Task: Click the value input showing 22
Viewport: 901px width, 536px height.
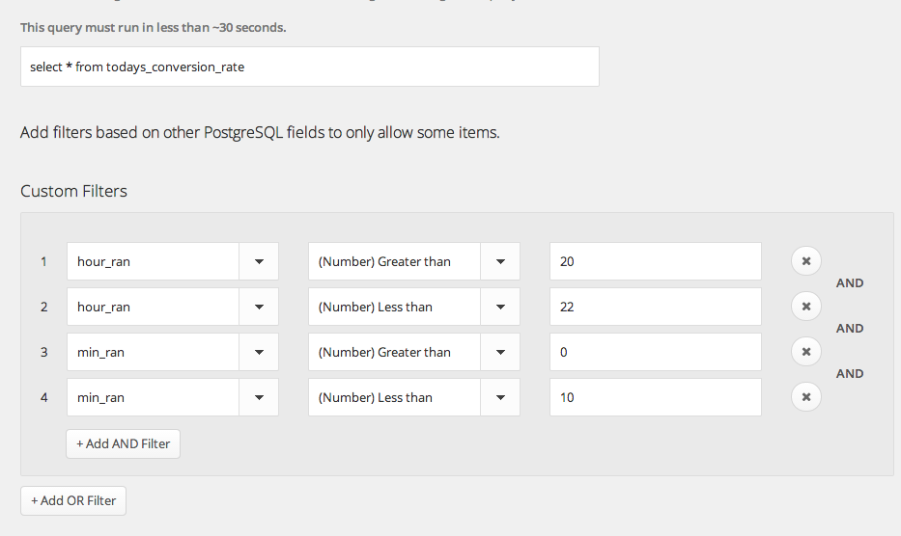Action: (x=655, y=307)
